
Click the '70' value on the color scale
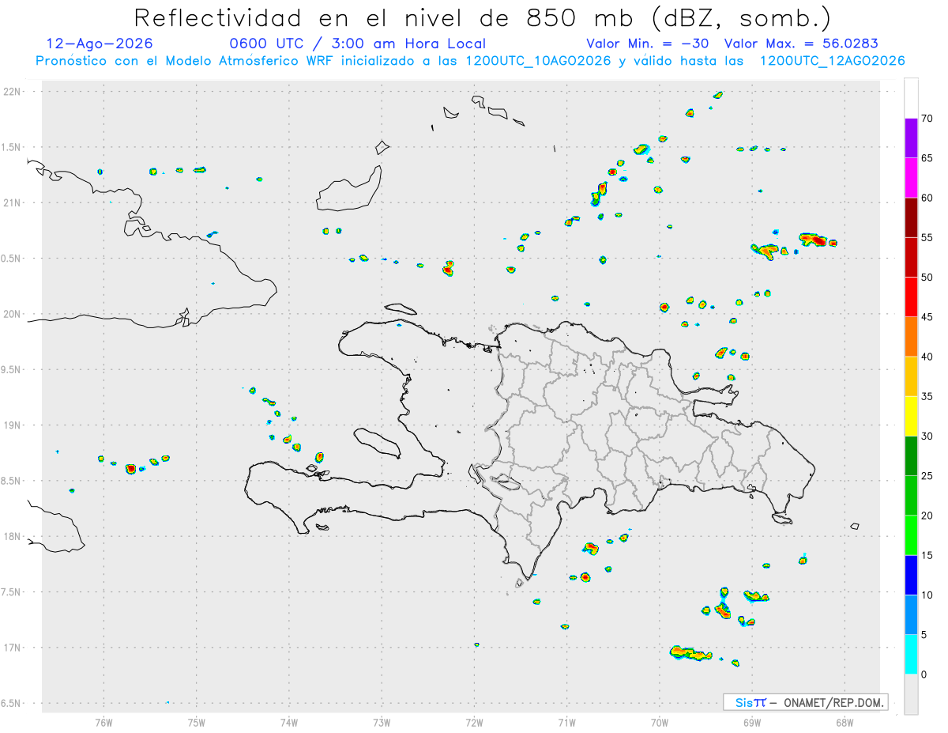927,119
